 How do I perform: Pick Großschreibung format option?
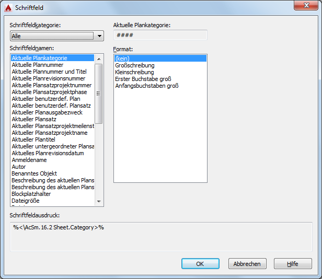(134, 65)
